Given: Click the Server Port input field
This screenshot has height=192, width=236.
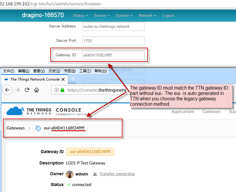Looking at the screenshot, I should (x=113, y=41).
